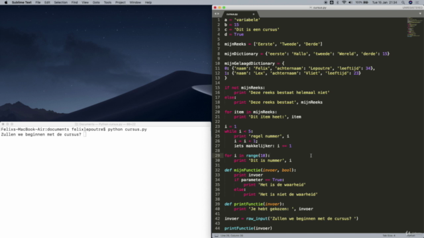Open the Apple menu
This screenshot has width=424, height=238.
point(6,3)
